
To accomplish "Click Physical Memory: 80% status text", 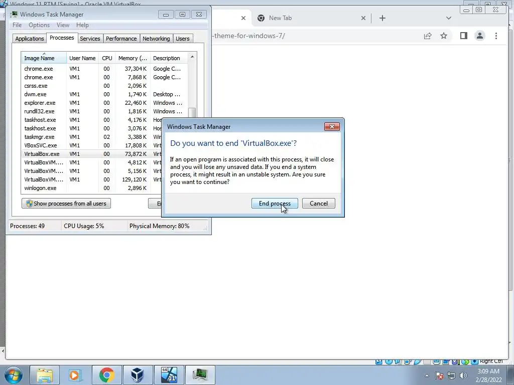I will [x=159, y=226].
